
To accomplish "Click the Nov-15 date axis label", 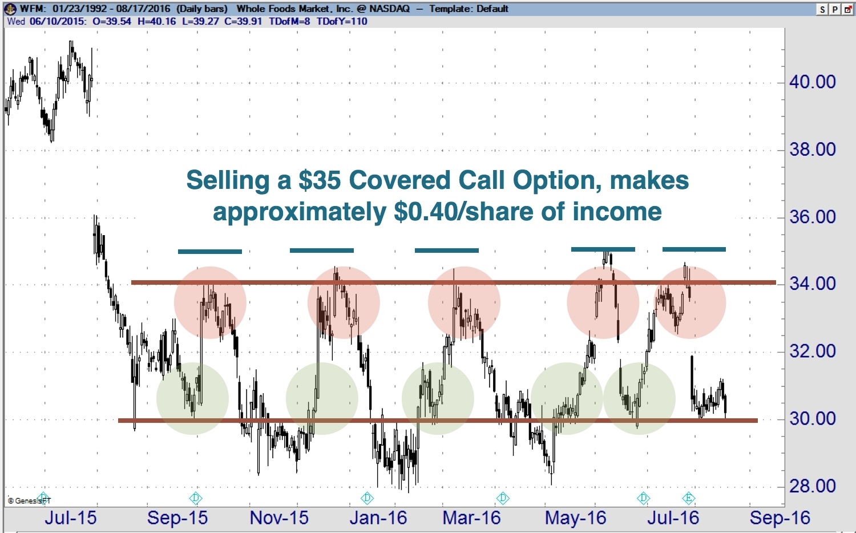I will (279, 518).
